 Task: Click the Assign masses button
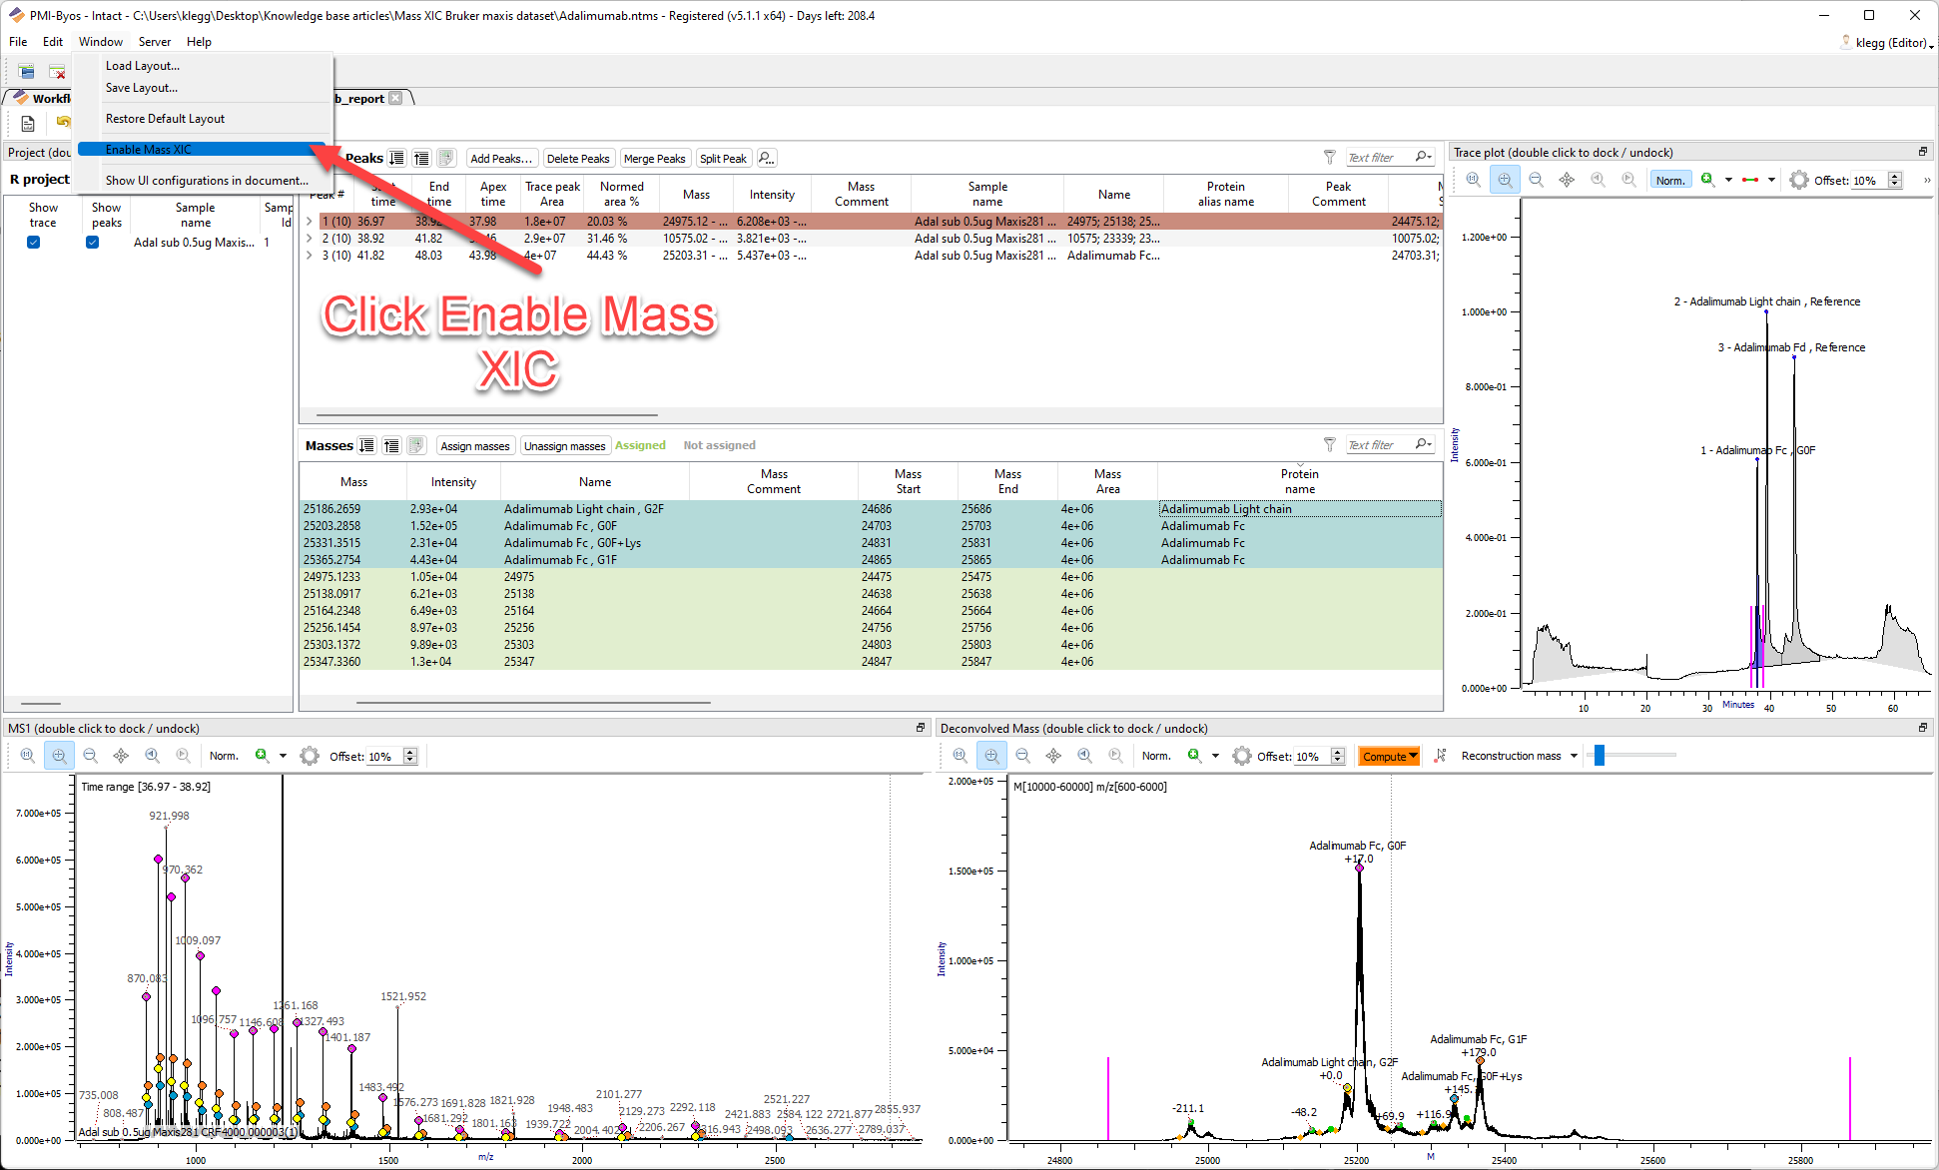pos(475,445)
